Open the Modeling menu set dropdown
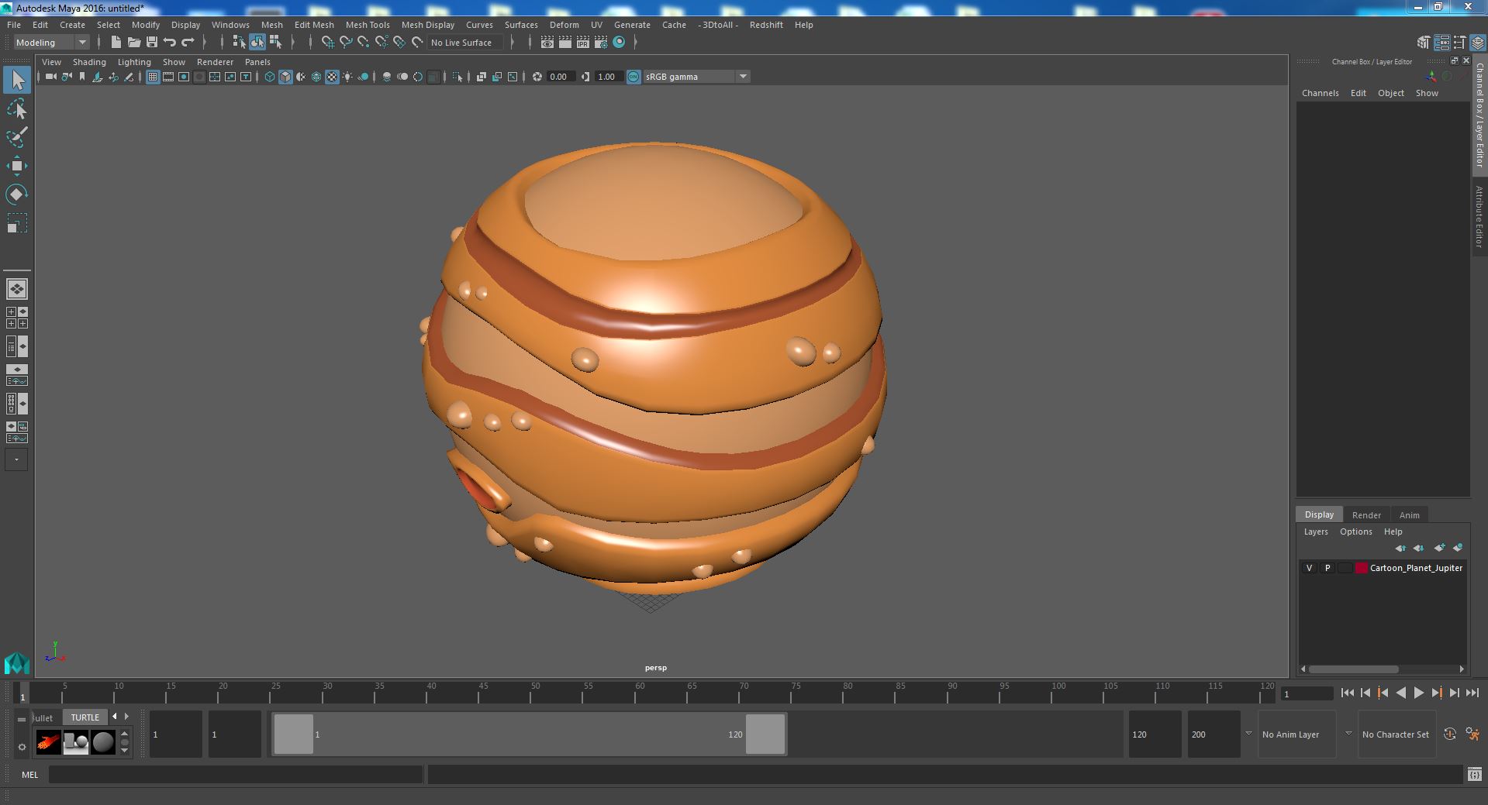1488x805 pixels. pyautogui.click(x=51, y=43)
